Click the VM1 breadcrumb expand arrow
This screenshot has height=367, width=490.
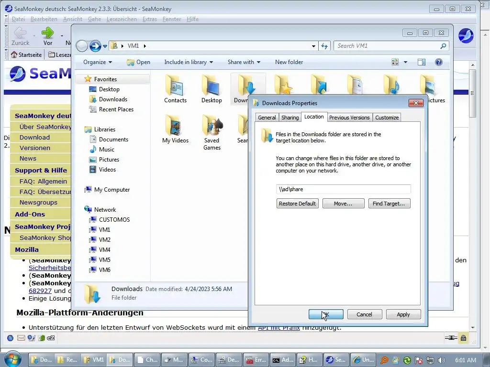tap(145, 46)
